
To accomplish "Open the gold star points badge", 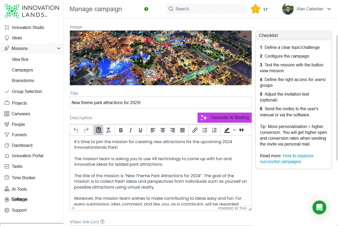I will [x=255, y=9].
